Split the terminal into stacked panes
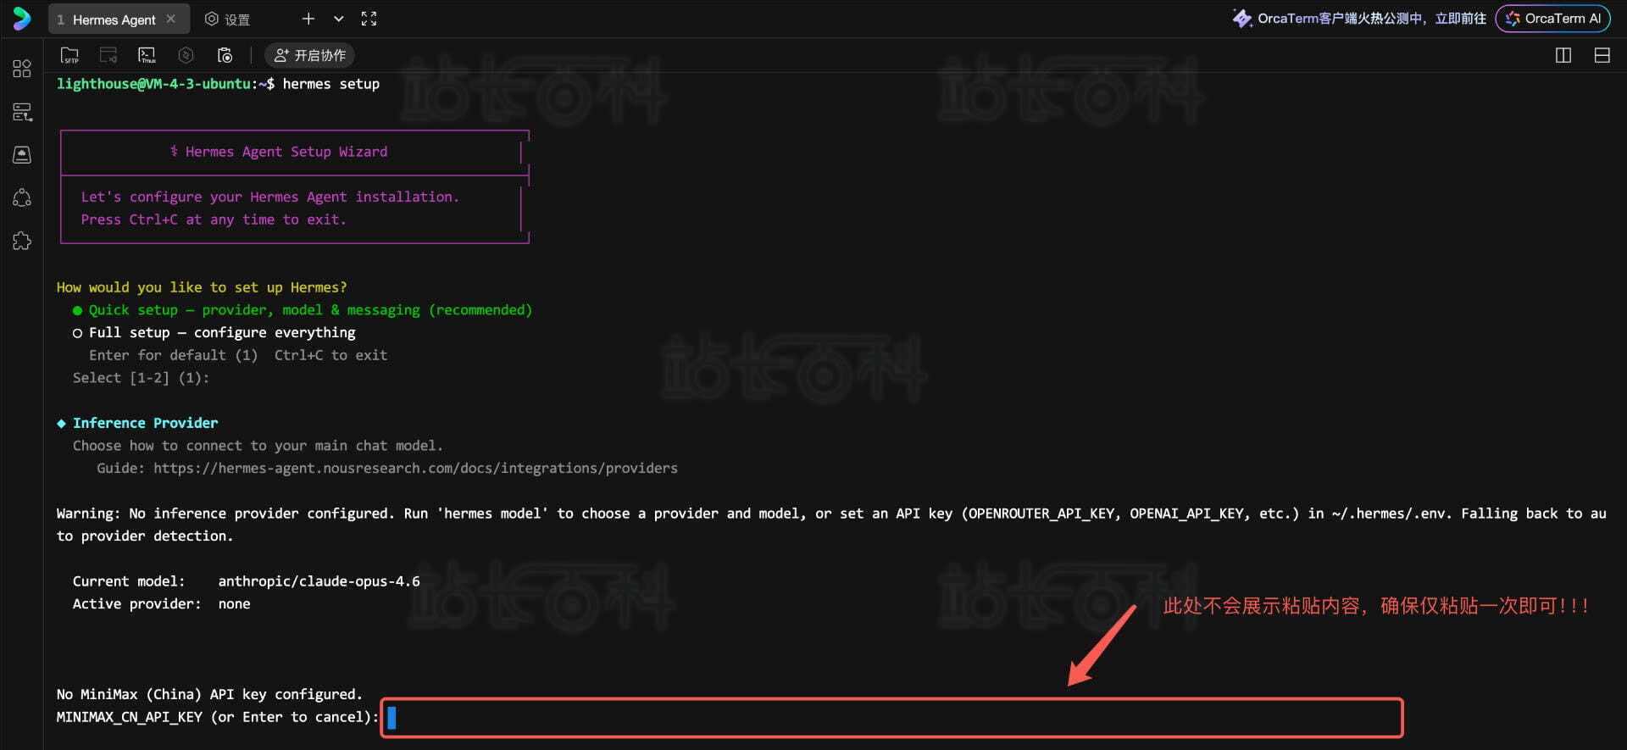Image resolution: width=1627 pixels, height=750 pixels. coord(1602,55)
